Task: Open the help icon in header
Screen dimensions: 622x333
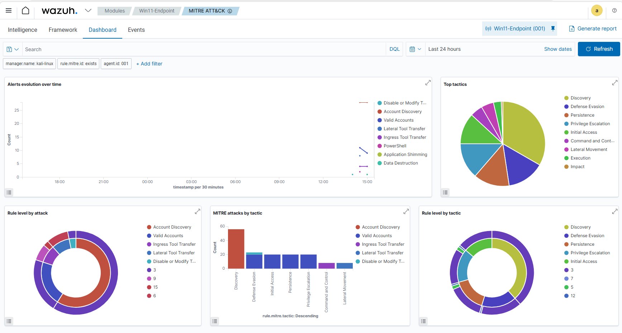Action: point(614,10)
